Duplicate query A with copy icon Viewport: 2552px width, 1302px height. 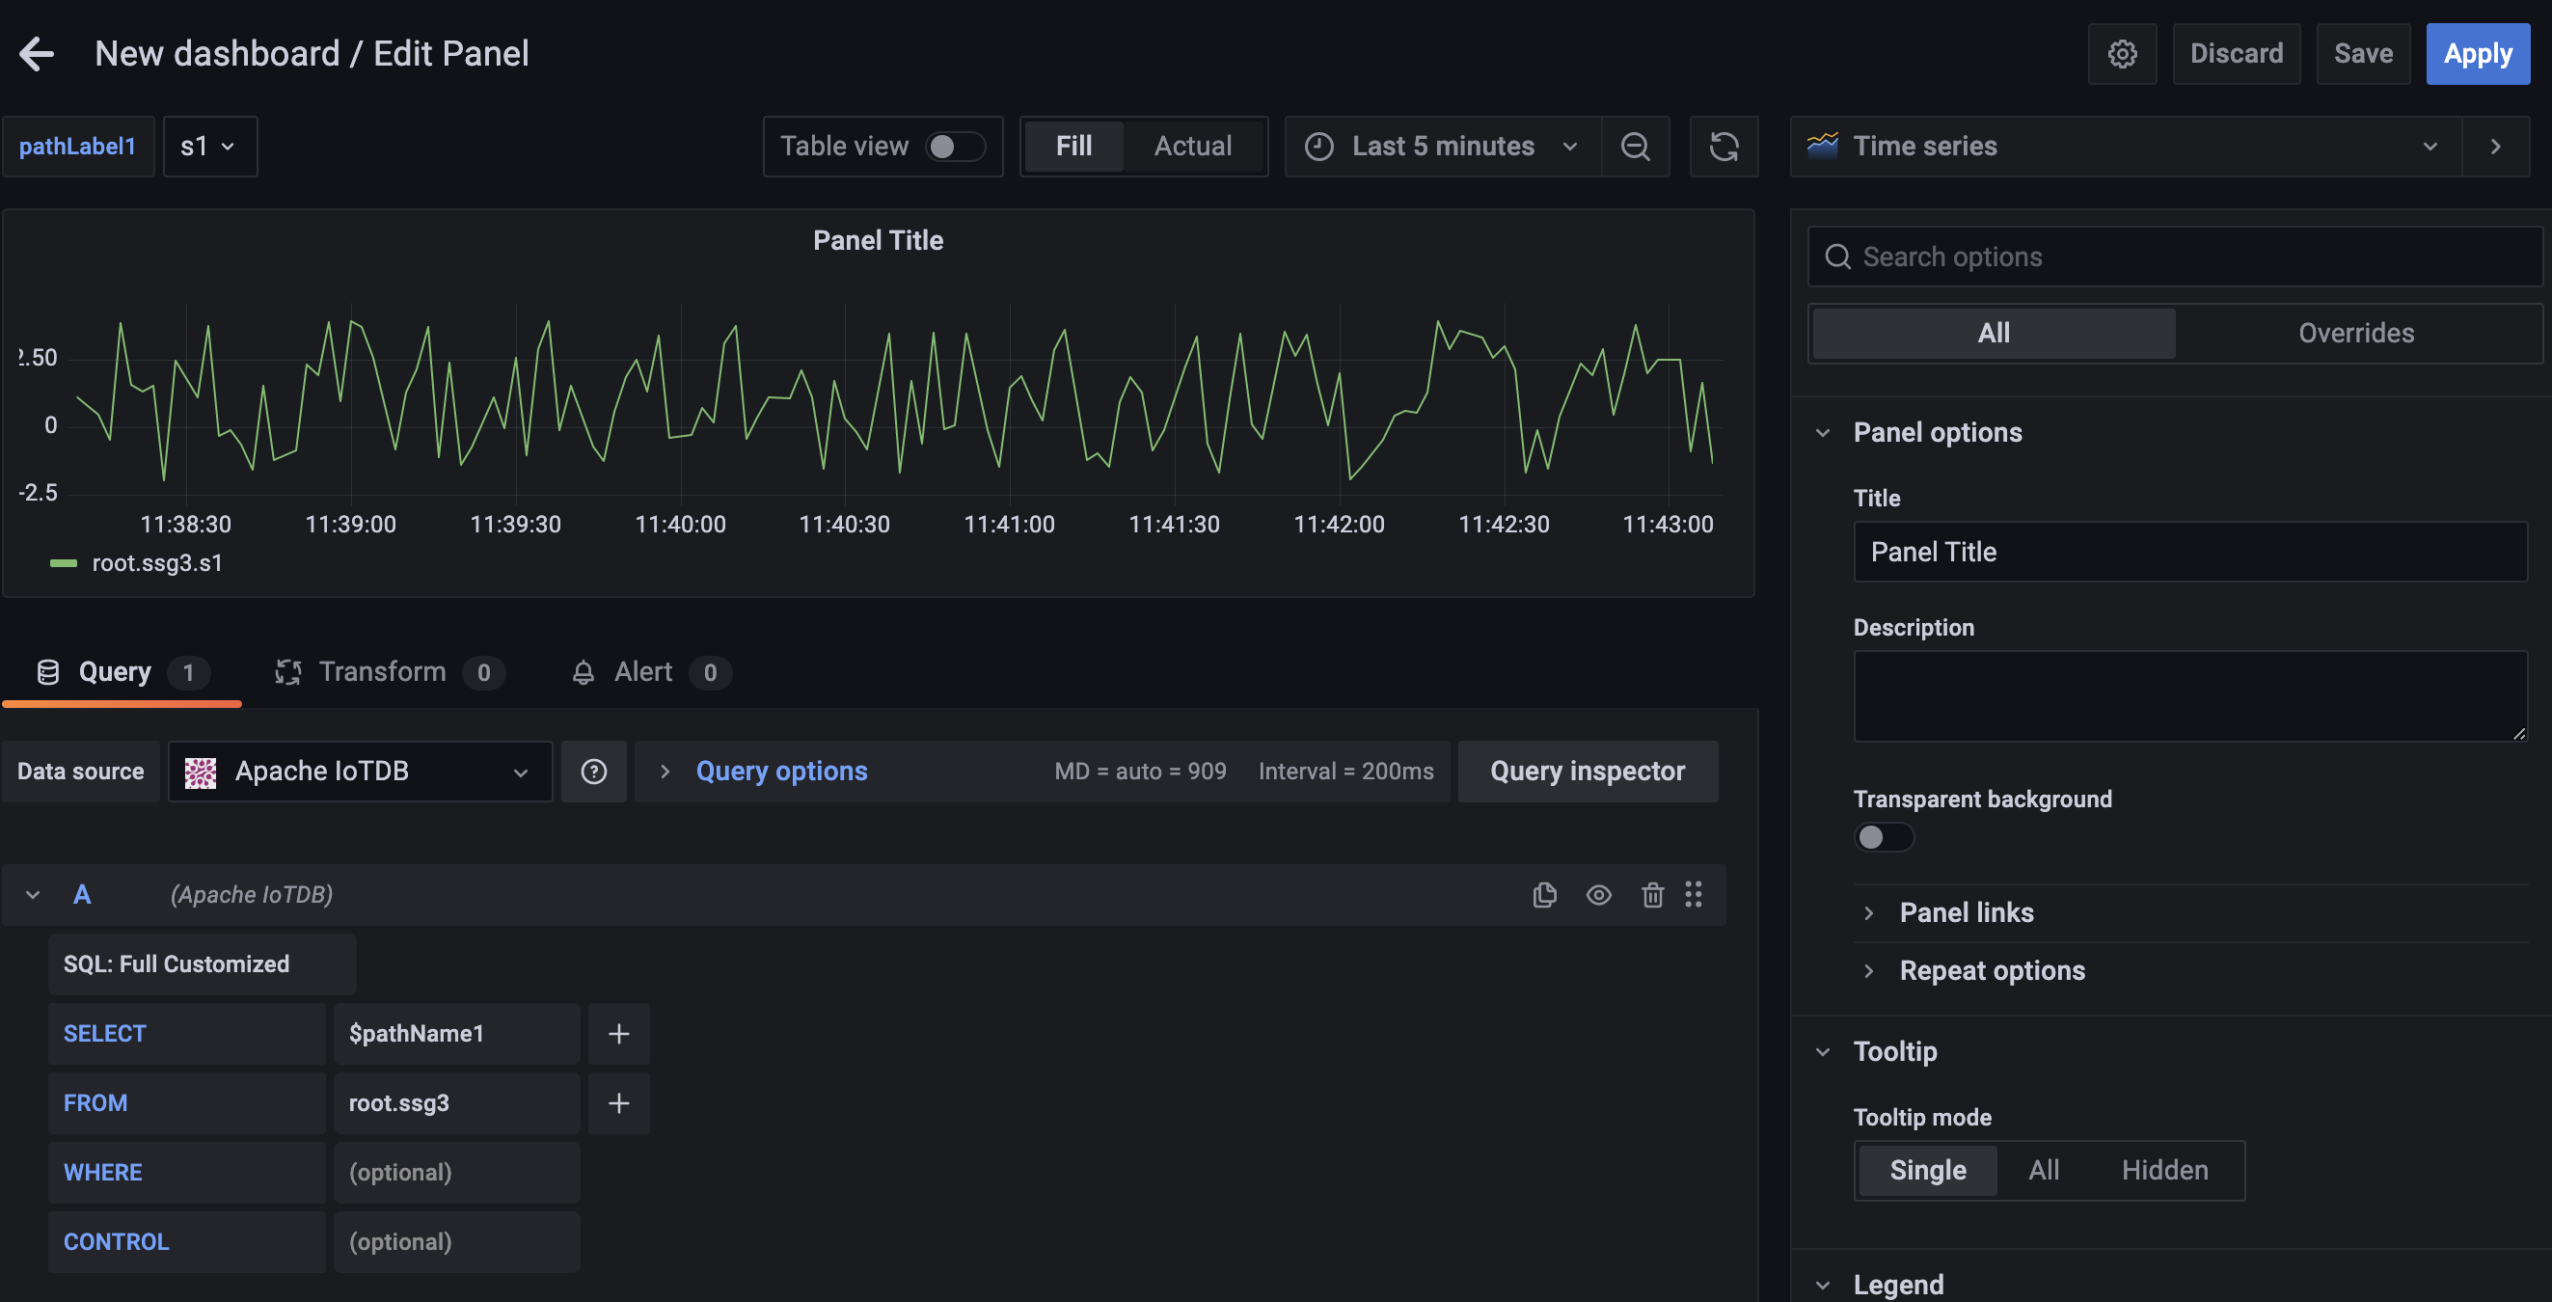point(1543,895)
